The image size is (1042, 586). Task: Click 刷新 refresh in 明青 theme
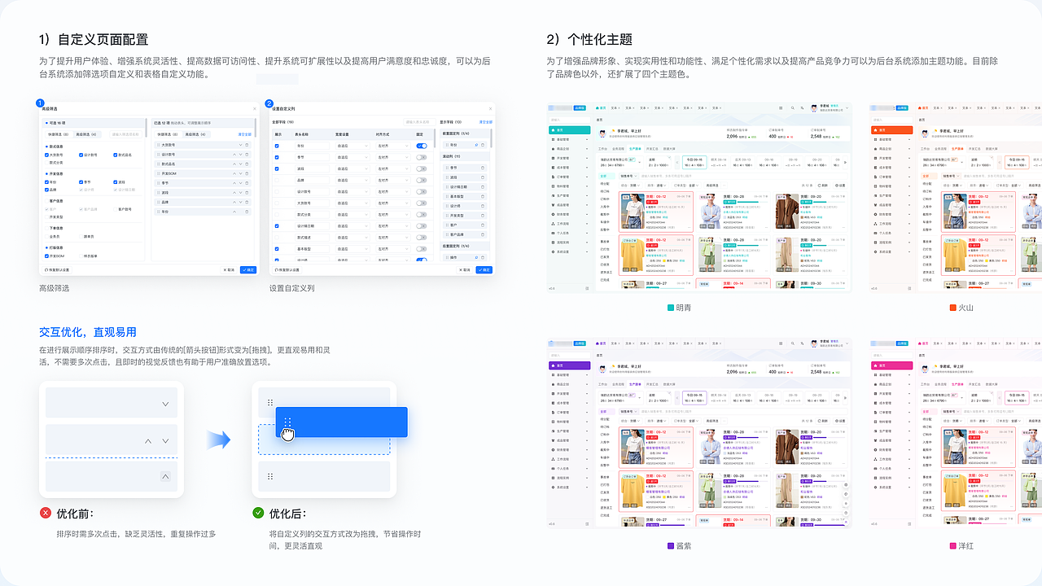823,186
